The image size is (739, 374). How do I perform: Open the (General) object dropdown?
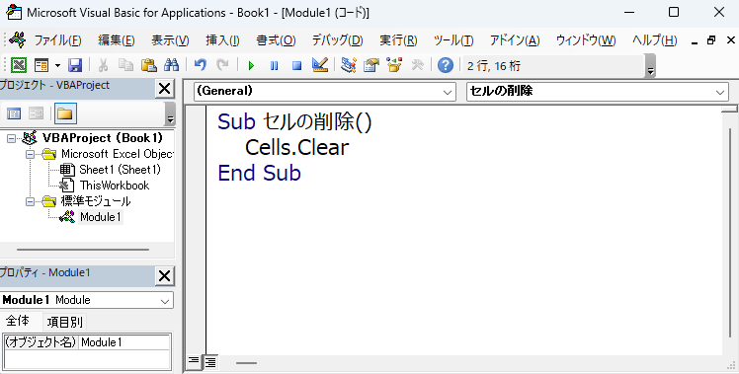click(x=325, y=92)
